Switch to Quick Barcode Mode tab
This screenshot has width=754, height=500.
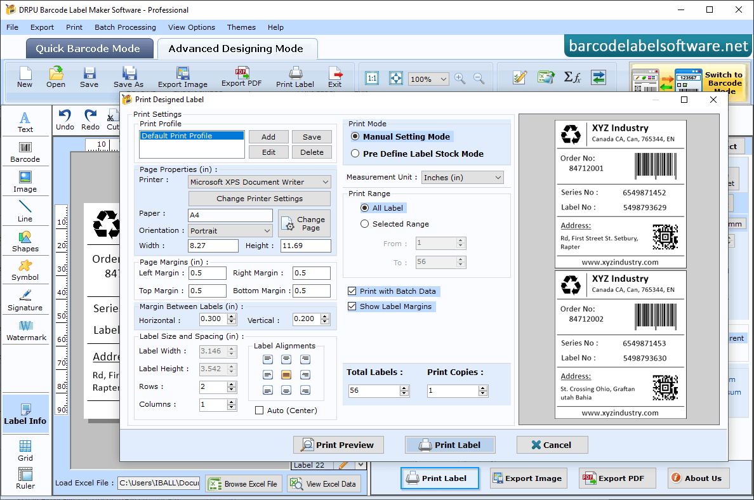(89, 49)
